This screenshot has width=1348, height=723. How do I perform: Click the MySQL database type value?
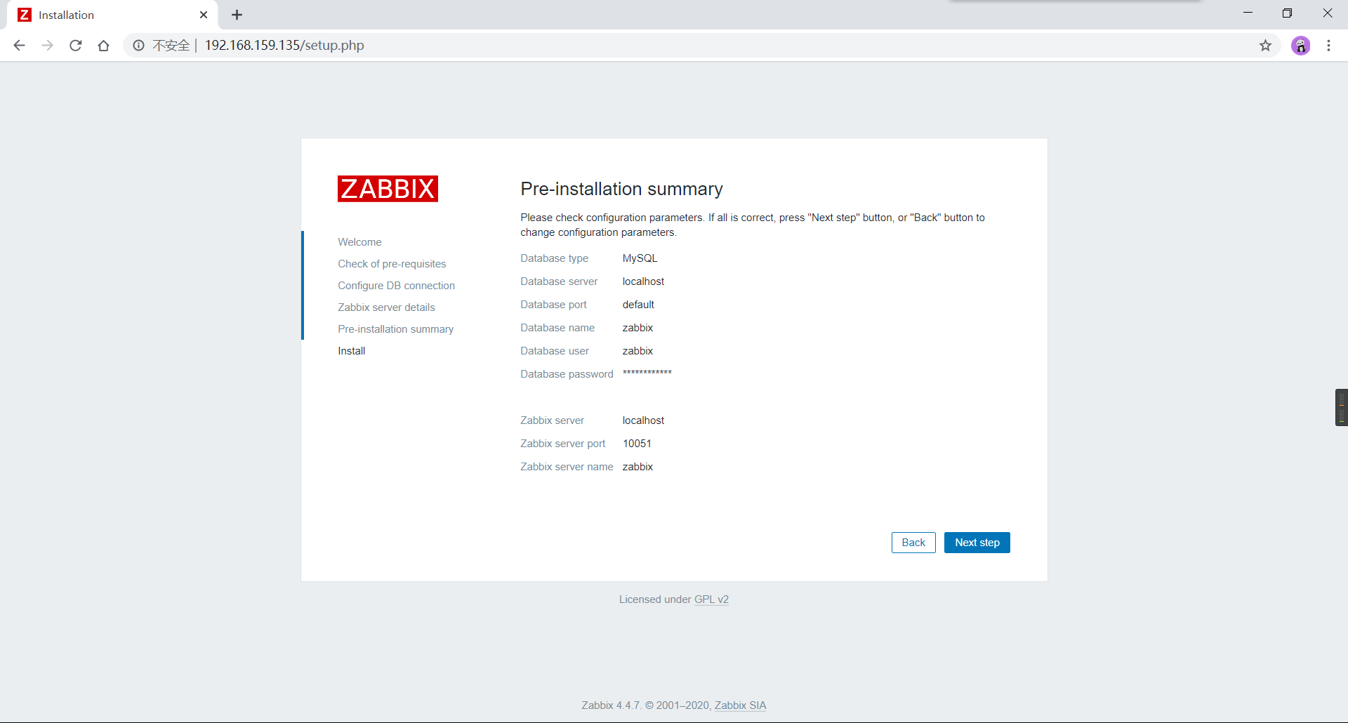(640, 258)
